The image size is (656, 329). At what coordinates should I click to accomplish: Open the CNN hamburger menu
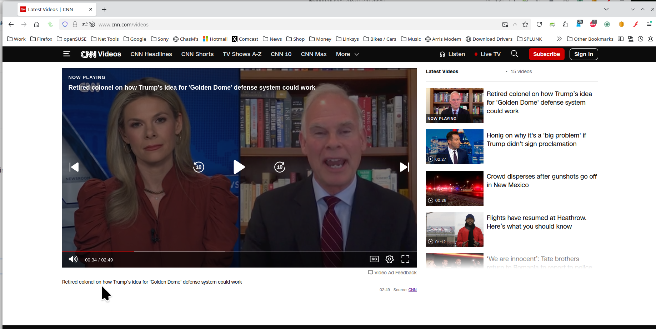click(67, 54)
